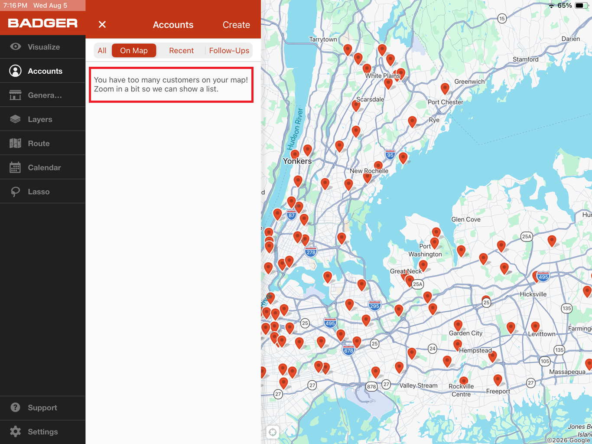Tap the I-278 highway shield
The width and height of the screenshot is (592, 444).
[x=311, y=252]
